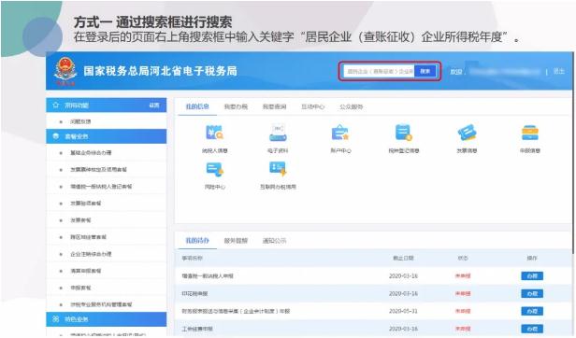The height and width of the screenshot is (338, 576).
Task: Collapse the 常用功能 sidebar section header
Action: pos(107,106)
